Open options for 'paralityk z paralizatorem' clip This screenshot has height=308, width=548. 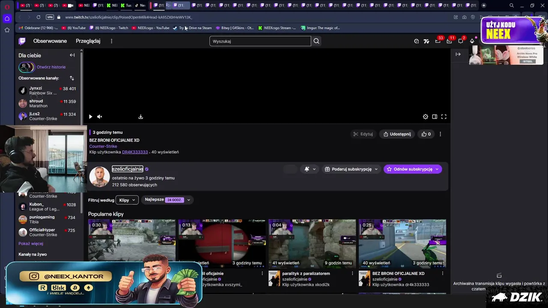coord(352,273)
